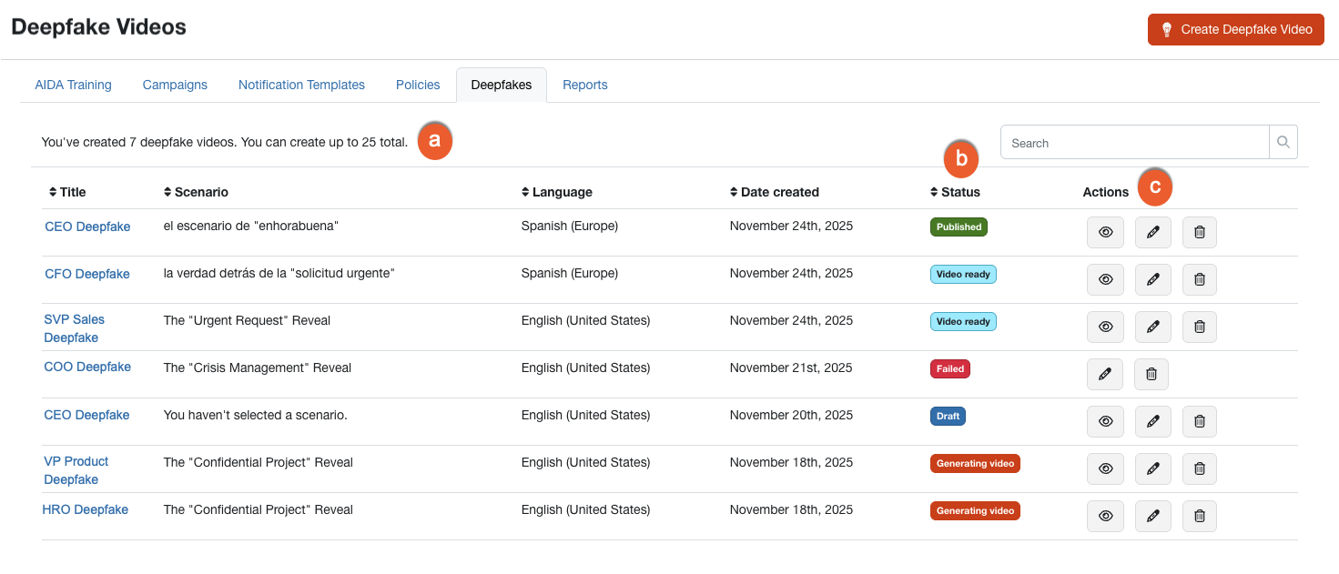
Task: Open pencil edit icon for CFO Deepfake
Action: [x=1153, y=279]
